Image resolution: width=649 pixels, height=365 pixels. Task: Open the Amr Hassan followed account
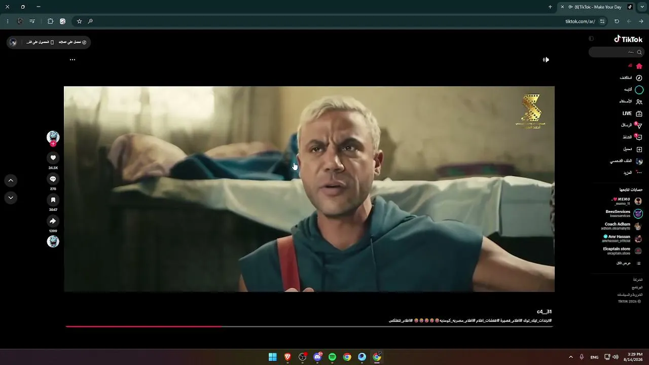click(x=622, y=238)
